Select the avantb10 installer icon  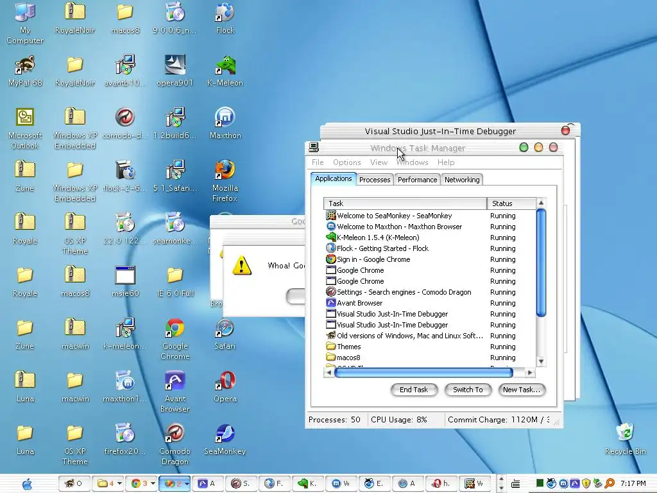[125, 71]
